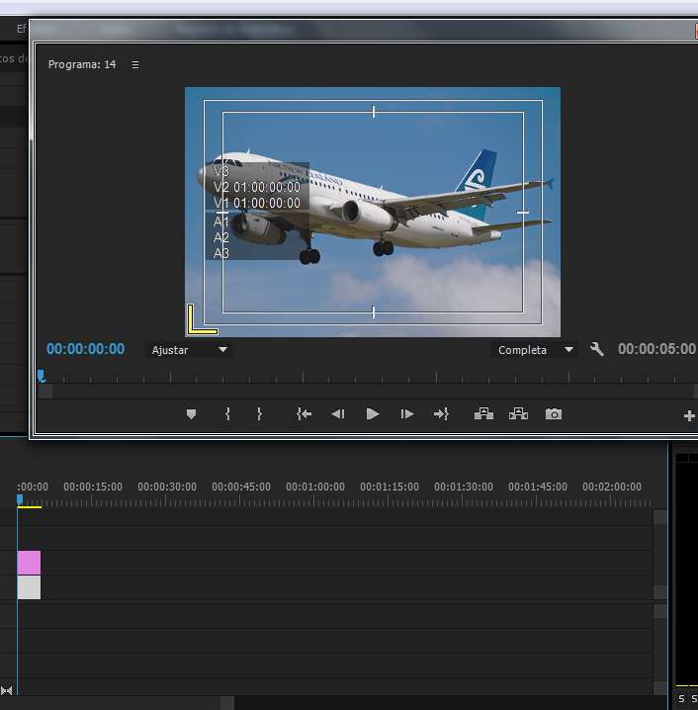Screen dimensions: 698x710
Task: Click the blue 00:00:00:00 playhead timecode
Action: coord(86,349)
